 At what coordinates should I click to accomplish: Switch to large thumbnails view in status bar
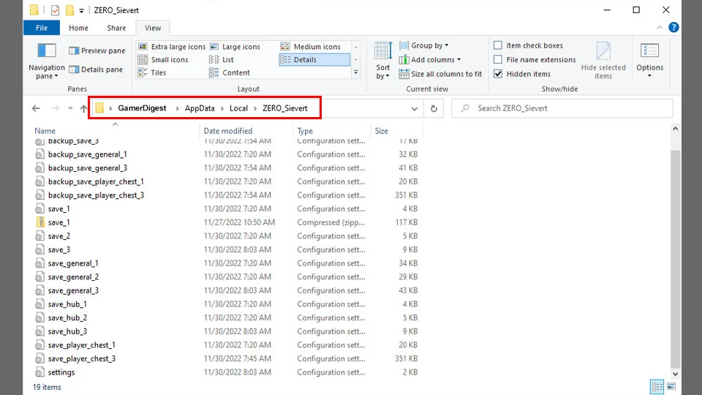coord(671,386)
